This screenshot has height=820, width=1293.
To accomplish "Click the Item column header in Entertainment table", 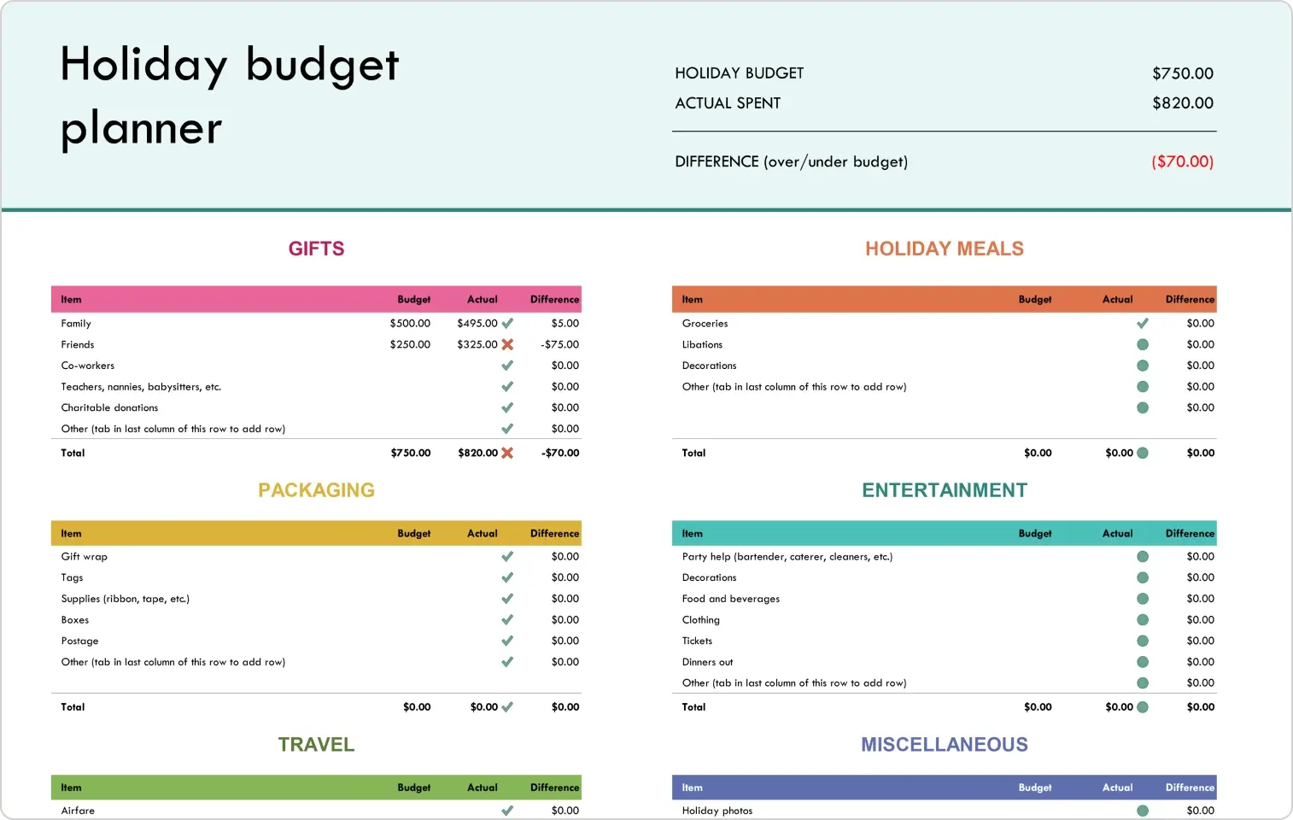I will click(693, 534).
